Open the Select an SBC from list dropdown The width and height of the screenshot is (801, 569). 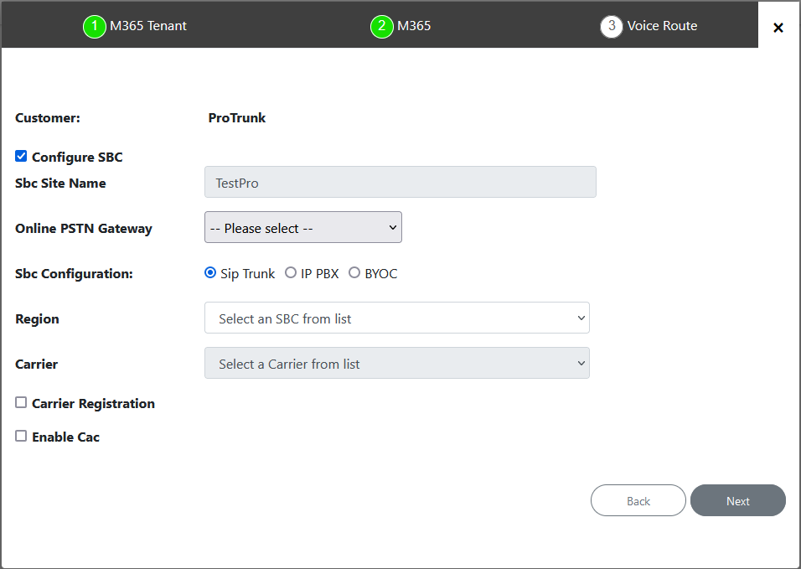tap(397, 318)
